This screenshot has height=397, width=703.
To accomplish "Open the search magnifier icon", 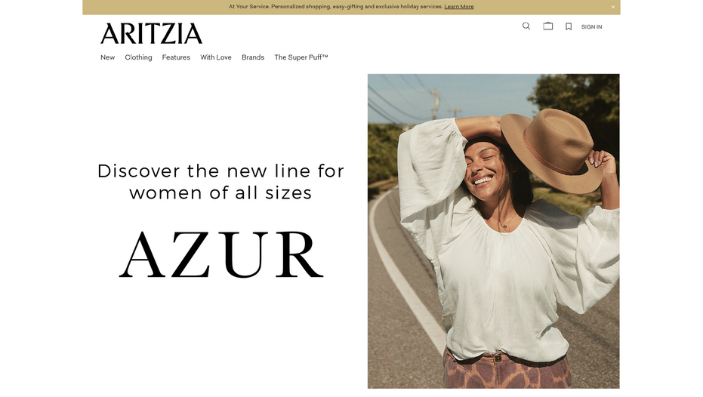I will (x=526, y=26).
